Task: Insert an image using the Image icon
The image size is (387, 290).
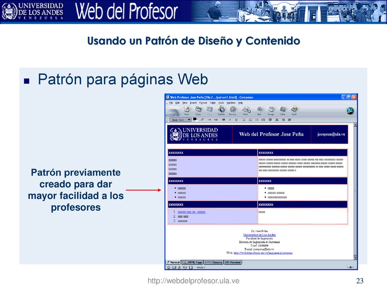Action: click(271, 111)
